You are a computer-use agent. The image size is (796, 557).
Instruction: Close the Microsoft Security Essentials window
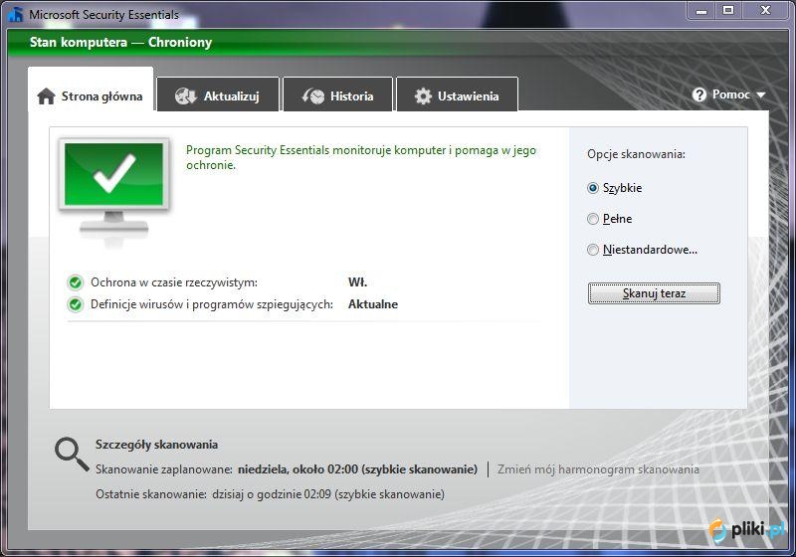(x=765, y=10)
